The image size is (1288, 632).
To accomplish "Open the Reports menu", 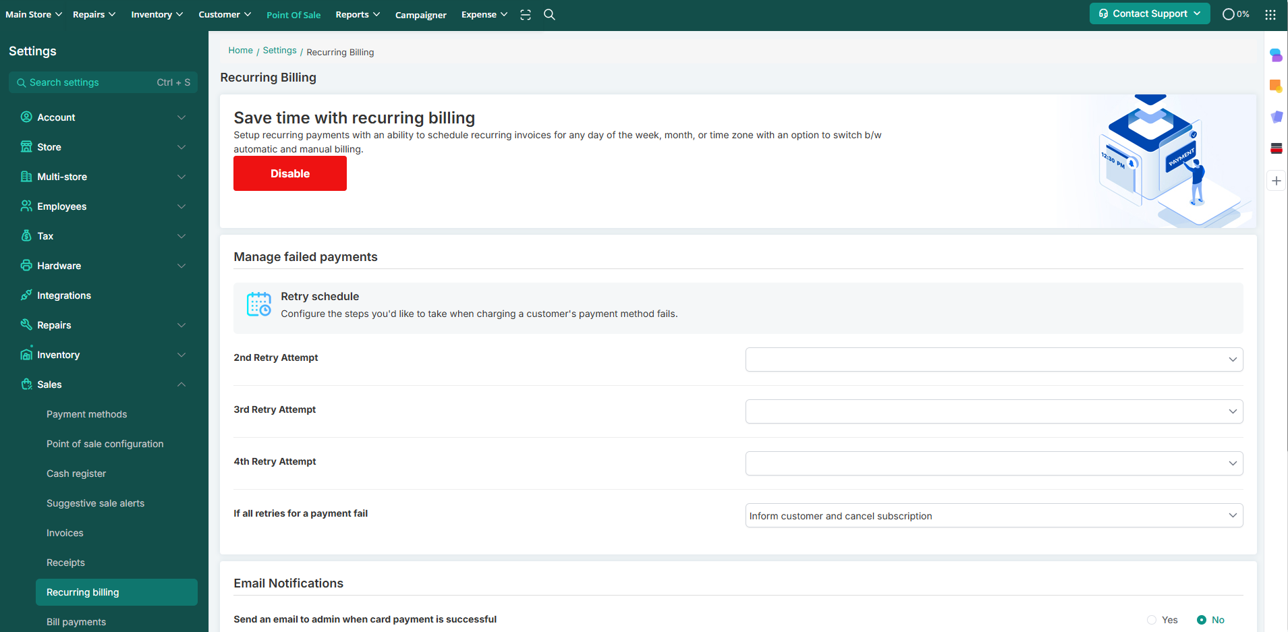I will coord(358,15).
